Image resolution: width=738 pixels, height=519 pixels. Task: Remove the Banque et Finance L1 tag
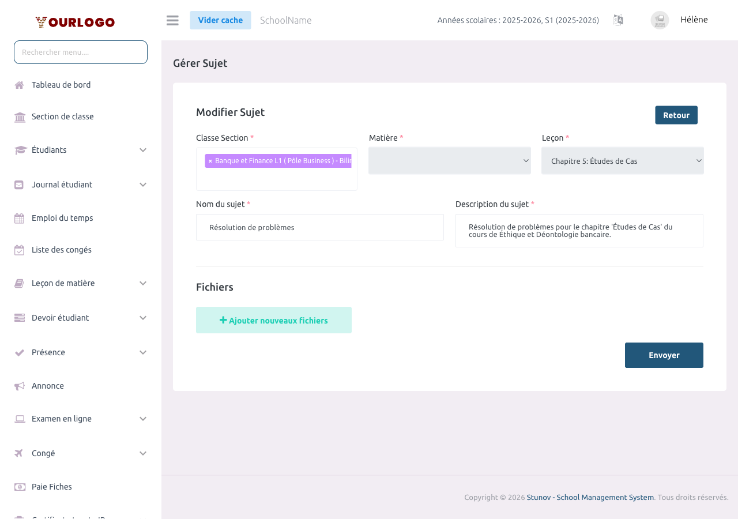(210, 161)
